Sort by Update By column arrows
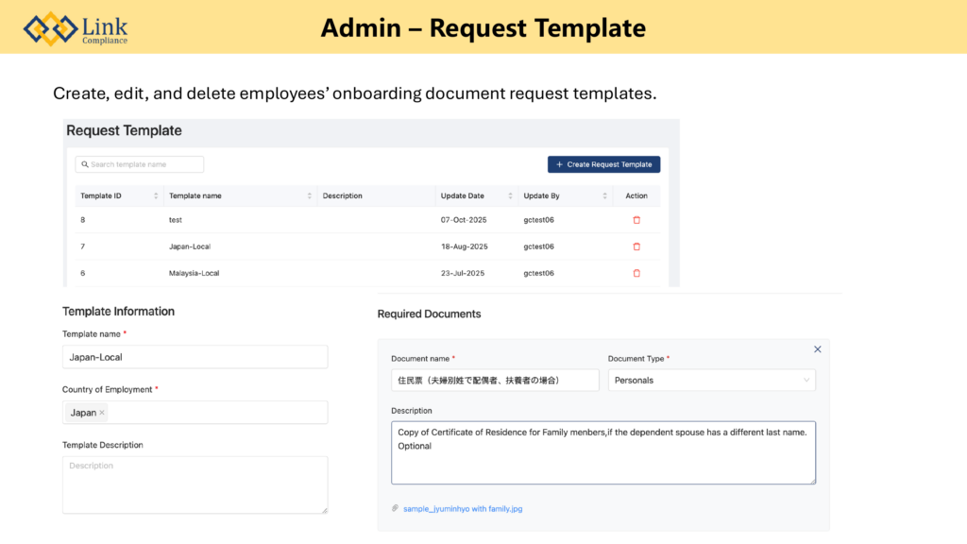 coord(604,195)
